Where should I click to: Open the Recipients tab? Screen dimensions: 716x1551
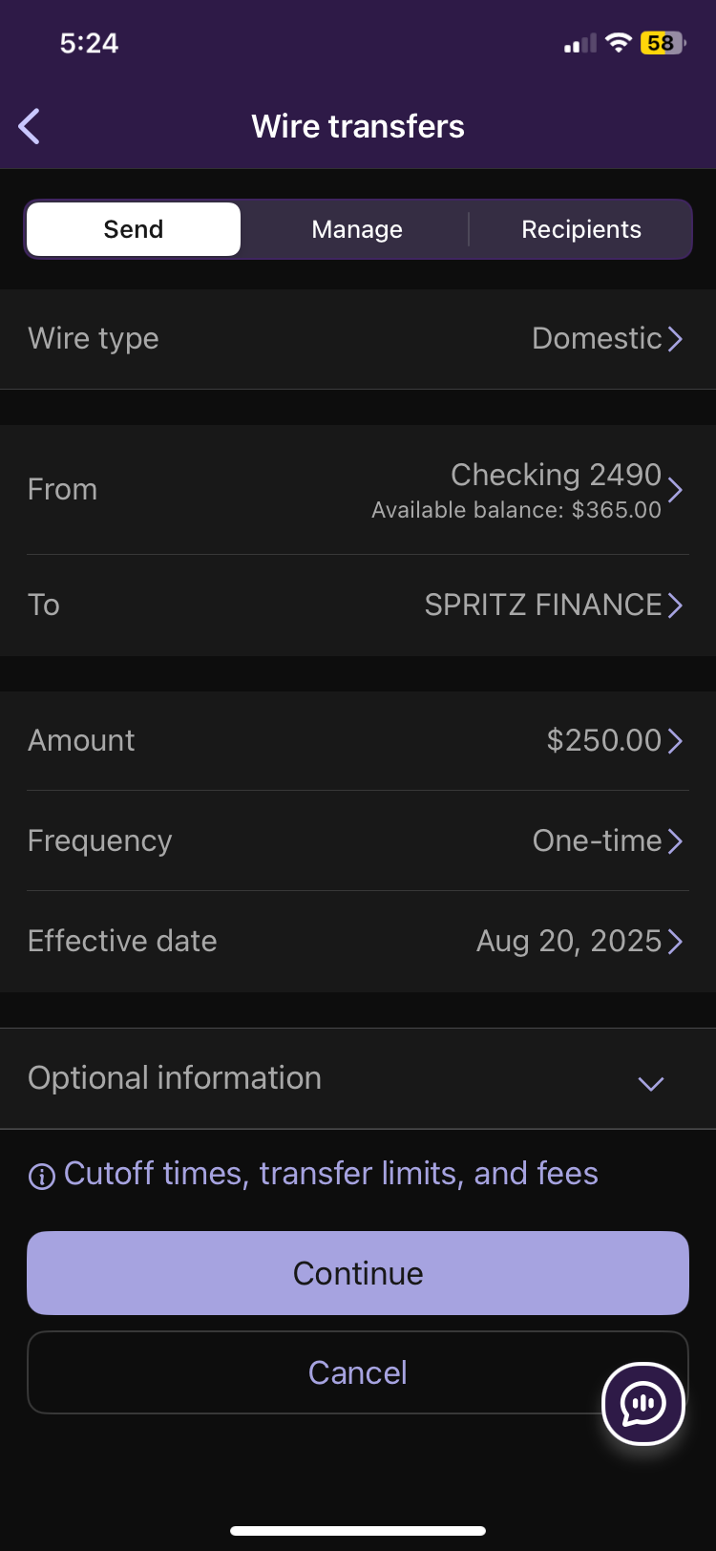[x=580, y=229]
